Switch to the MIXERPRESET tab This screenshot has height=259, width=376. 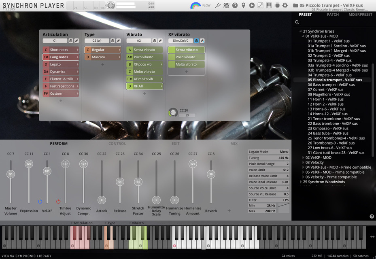coord(360,15)
